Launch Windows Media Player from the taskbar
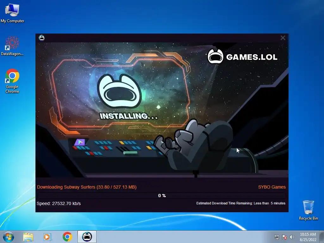 [47, 237]
